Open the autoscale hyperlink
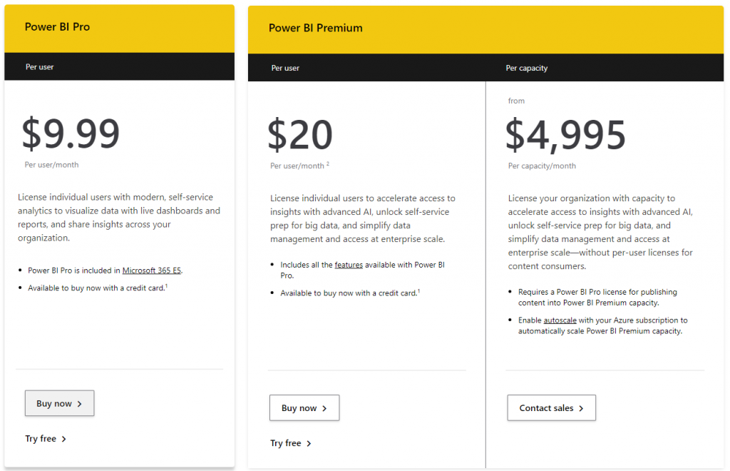 click(x=560, y=320)
